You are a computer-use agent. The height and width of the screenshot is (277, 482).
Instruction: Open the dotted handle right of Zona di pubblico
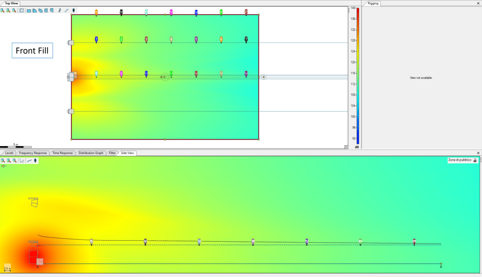(480, 161)
